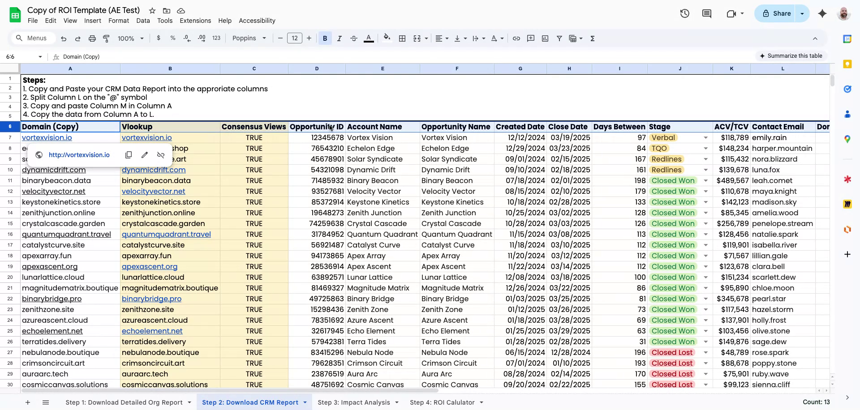This screenshot has height=410, width=860.
Task: Toggle italic formatting on
Action: (x=339, y=38)
